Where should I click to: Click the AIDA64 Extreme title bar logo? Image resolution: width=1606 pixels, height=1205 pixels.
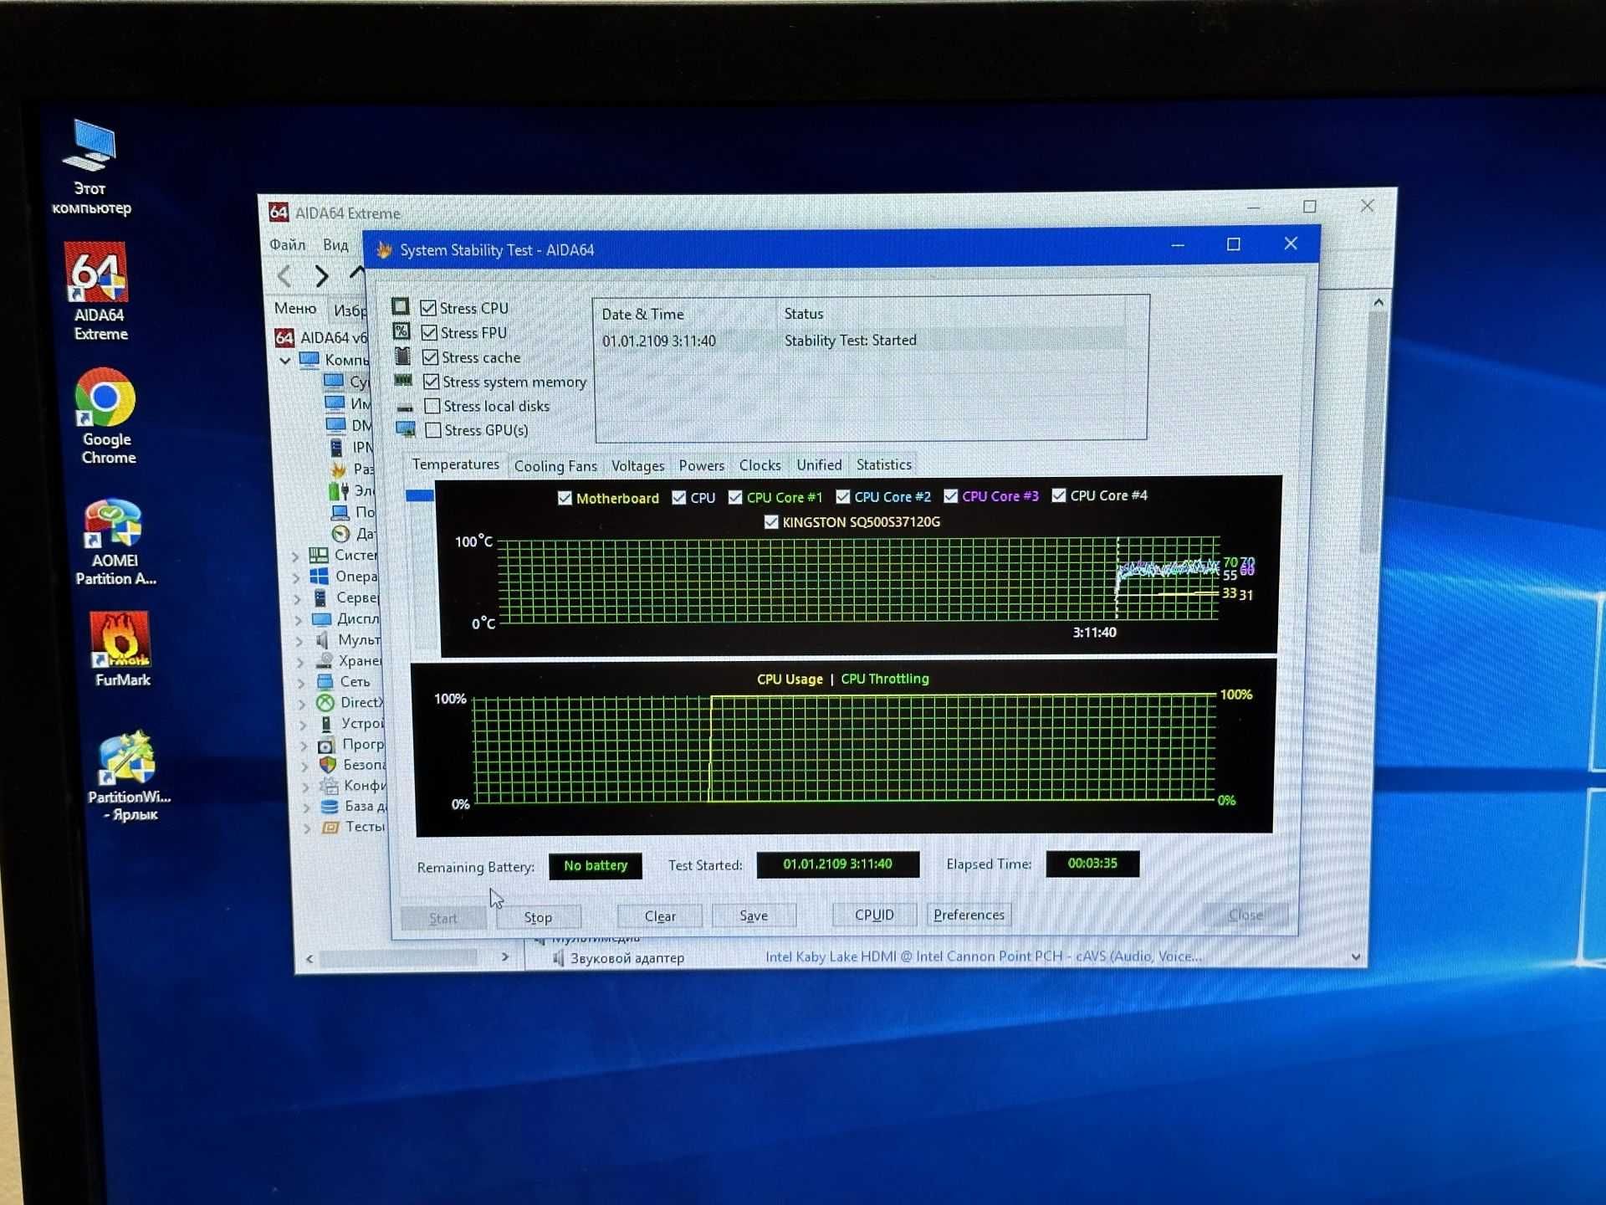[x=279, y=213]
